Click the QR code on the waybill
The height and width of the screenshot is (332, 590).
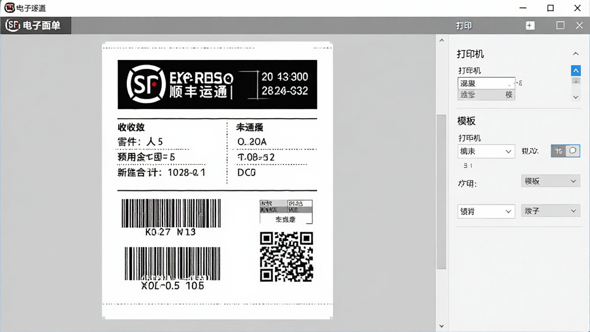click(x=286, y=256)
